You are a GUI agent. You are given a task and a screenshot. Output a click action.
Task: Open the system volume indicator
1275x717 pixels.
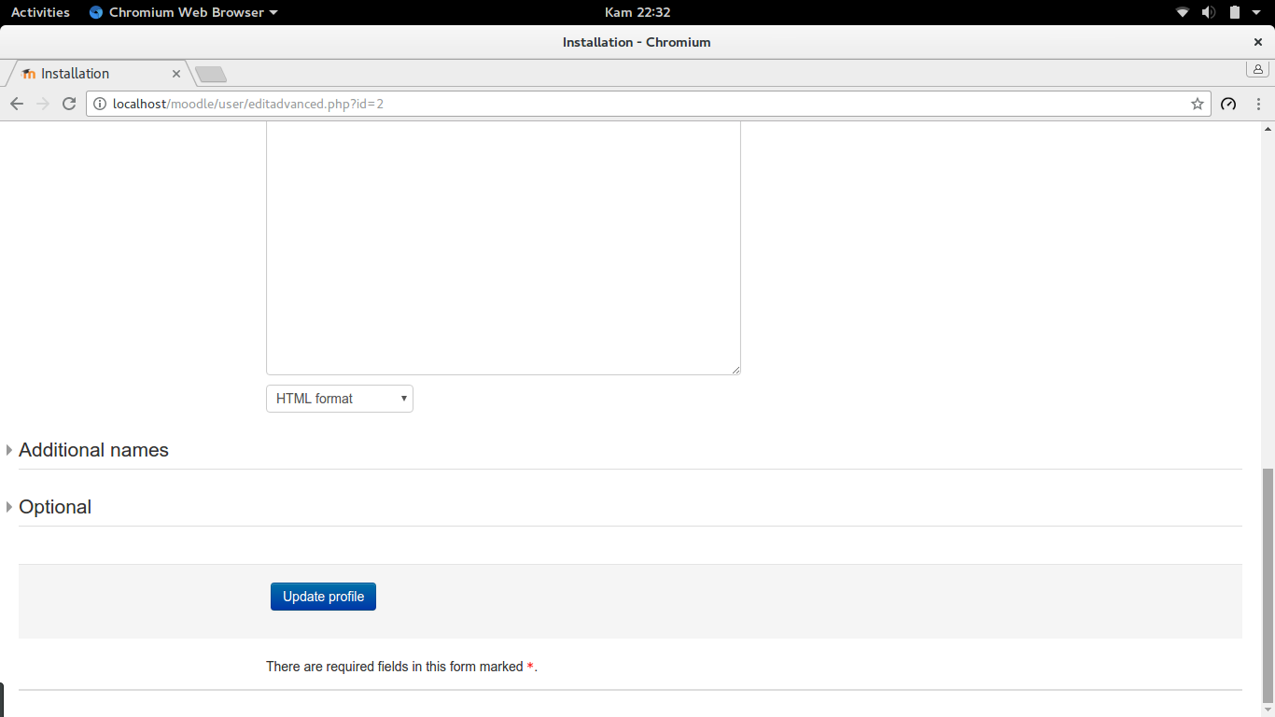click(1209, 12)
